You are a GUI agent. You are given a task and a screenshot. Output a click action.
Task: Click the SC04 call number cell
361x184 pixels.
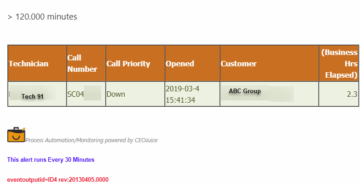86,94
